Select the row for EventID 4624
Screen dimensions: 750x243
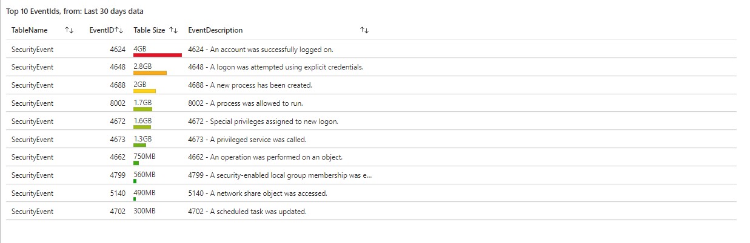[x=372, y=50]
